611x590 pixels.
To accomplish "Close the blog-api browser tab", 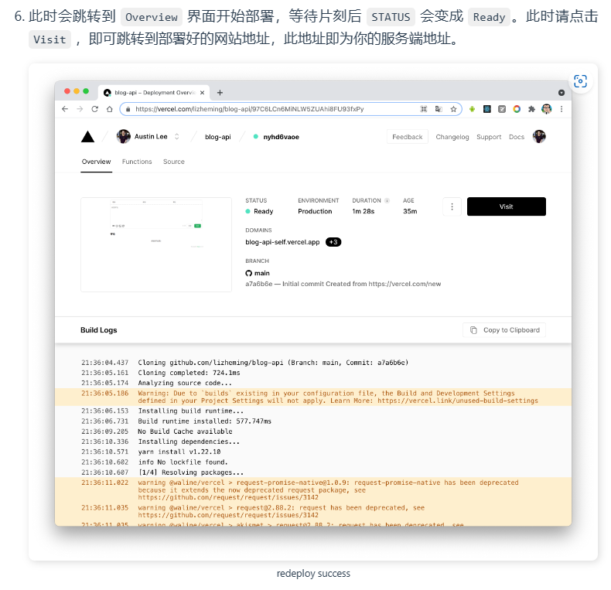I will 202,93.
